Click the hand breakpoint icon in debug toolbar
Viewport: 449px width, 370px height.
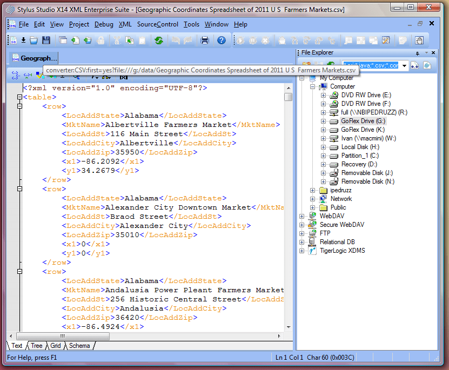click(x=282, y=41)
